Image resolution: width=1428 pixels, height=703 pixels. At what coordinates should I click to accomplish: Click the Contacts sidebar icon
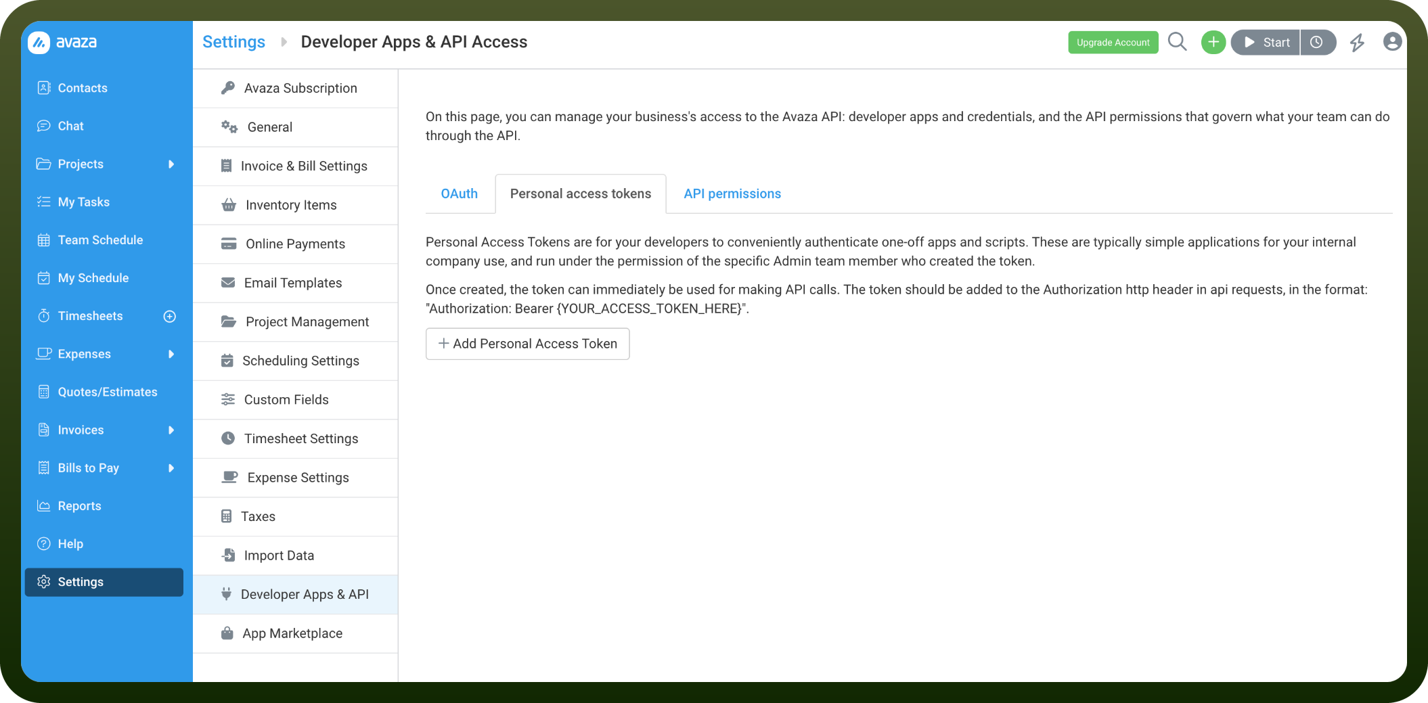(44, 88)
